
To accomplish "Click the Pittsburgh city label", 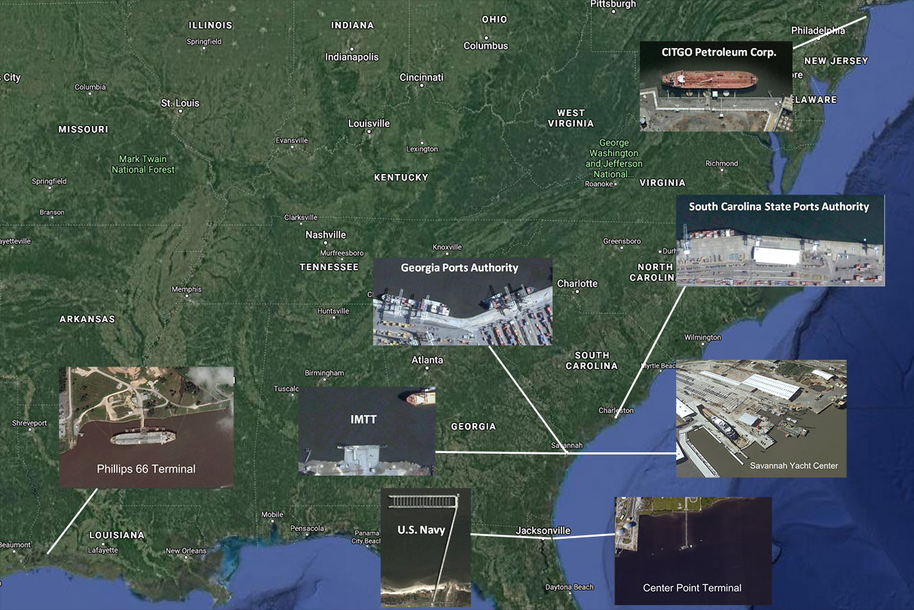I will [x=613, y=4].
